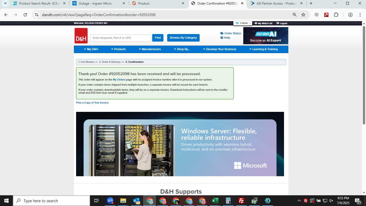Viewport: 366px width, 206px height.
Task: Close the Order Confirmation tab
Action: 242,3
